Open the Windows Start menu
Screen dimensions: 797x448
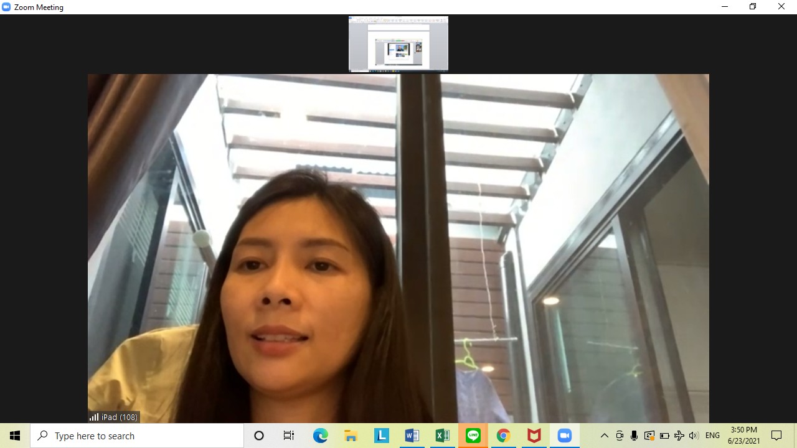point(15,436)
